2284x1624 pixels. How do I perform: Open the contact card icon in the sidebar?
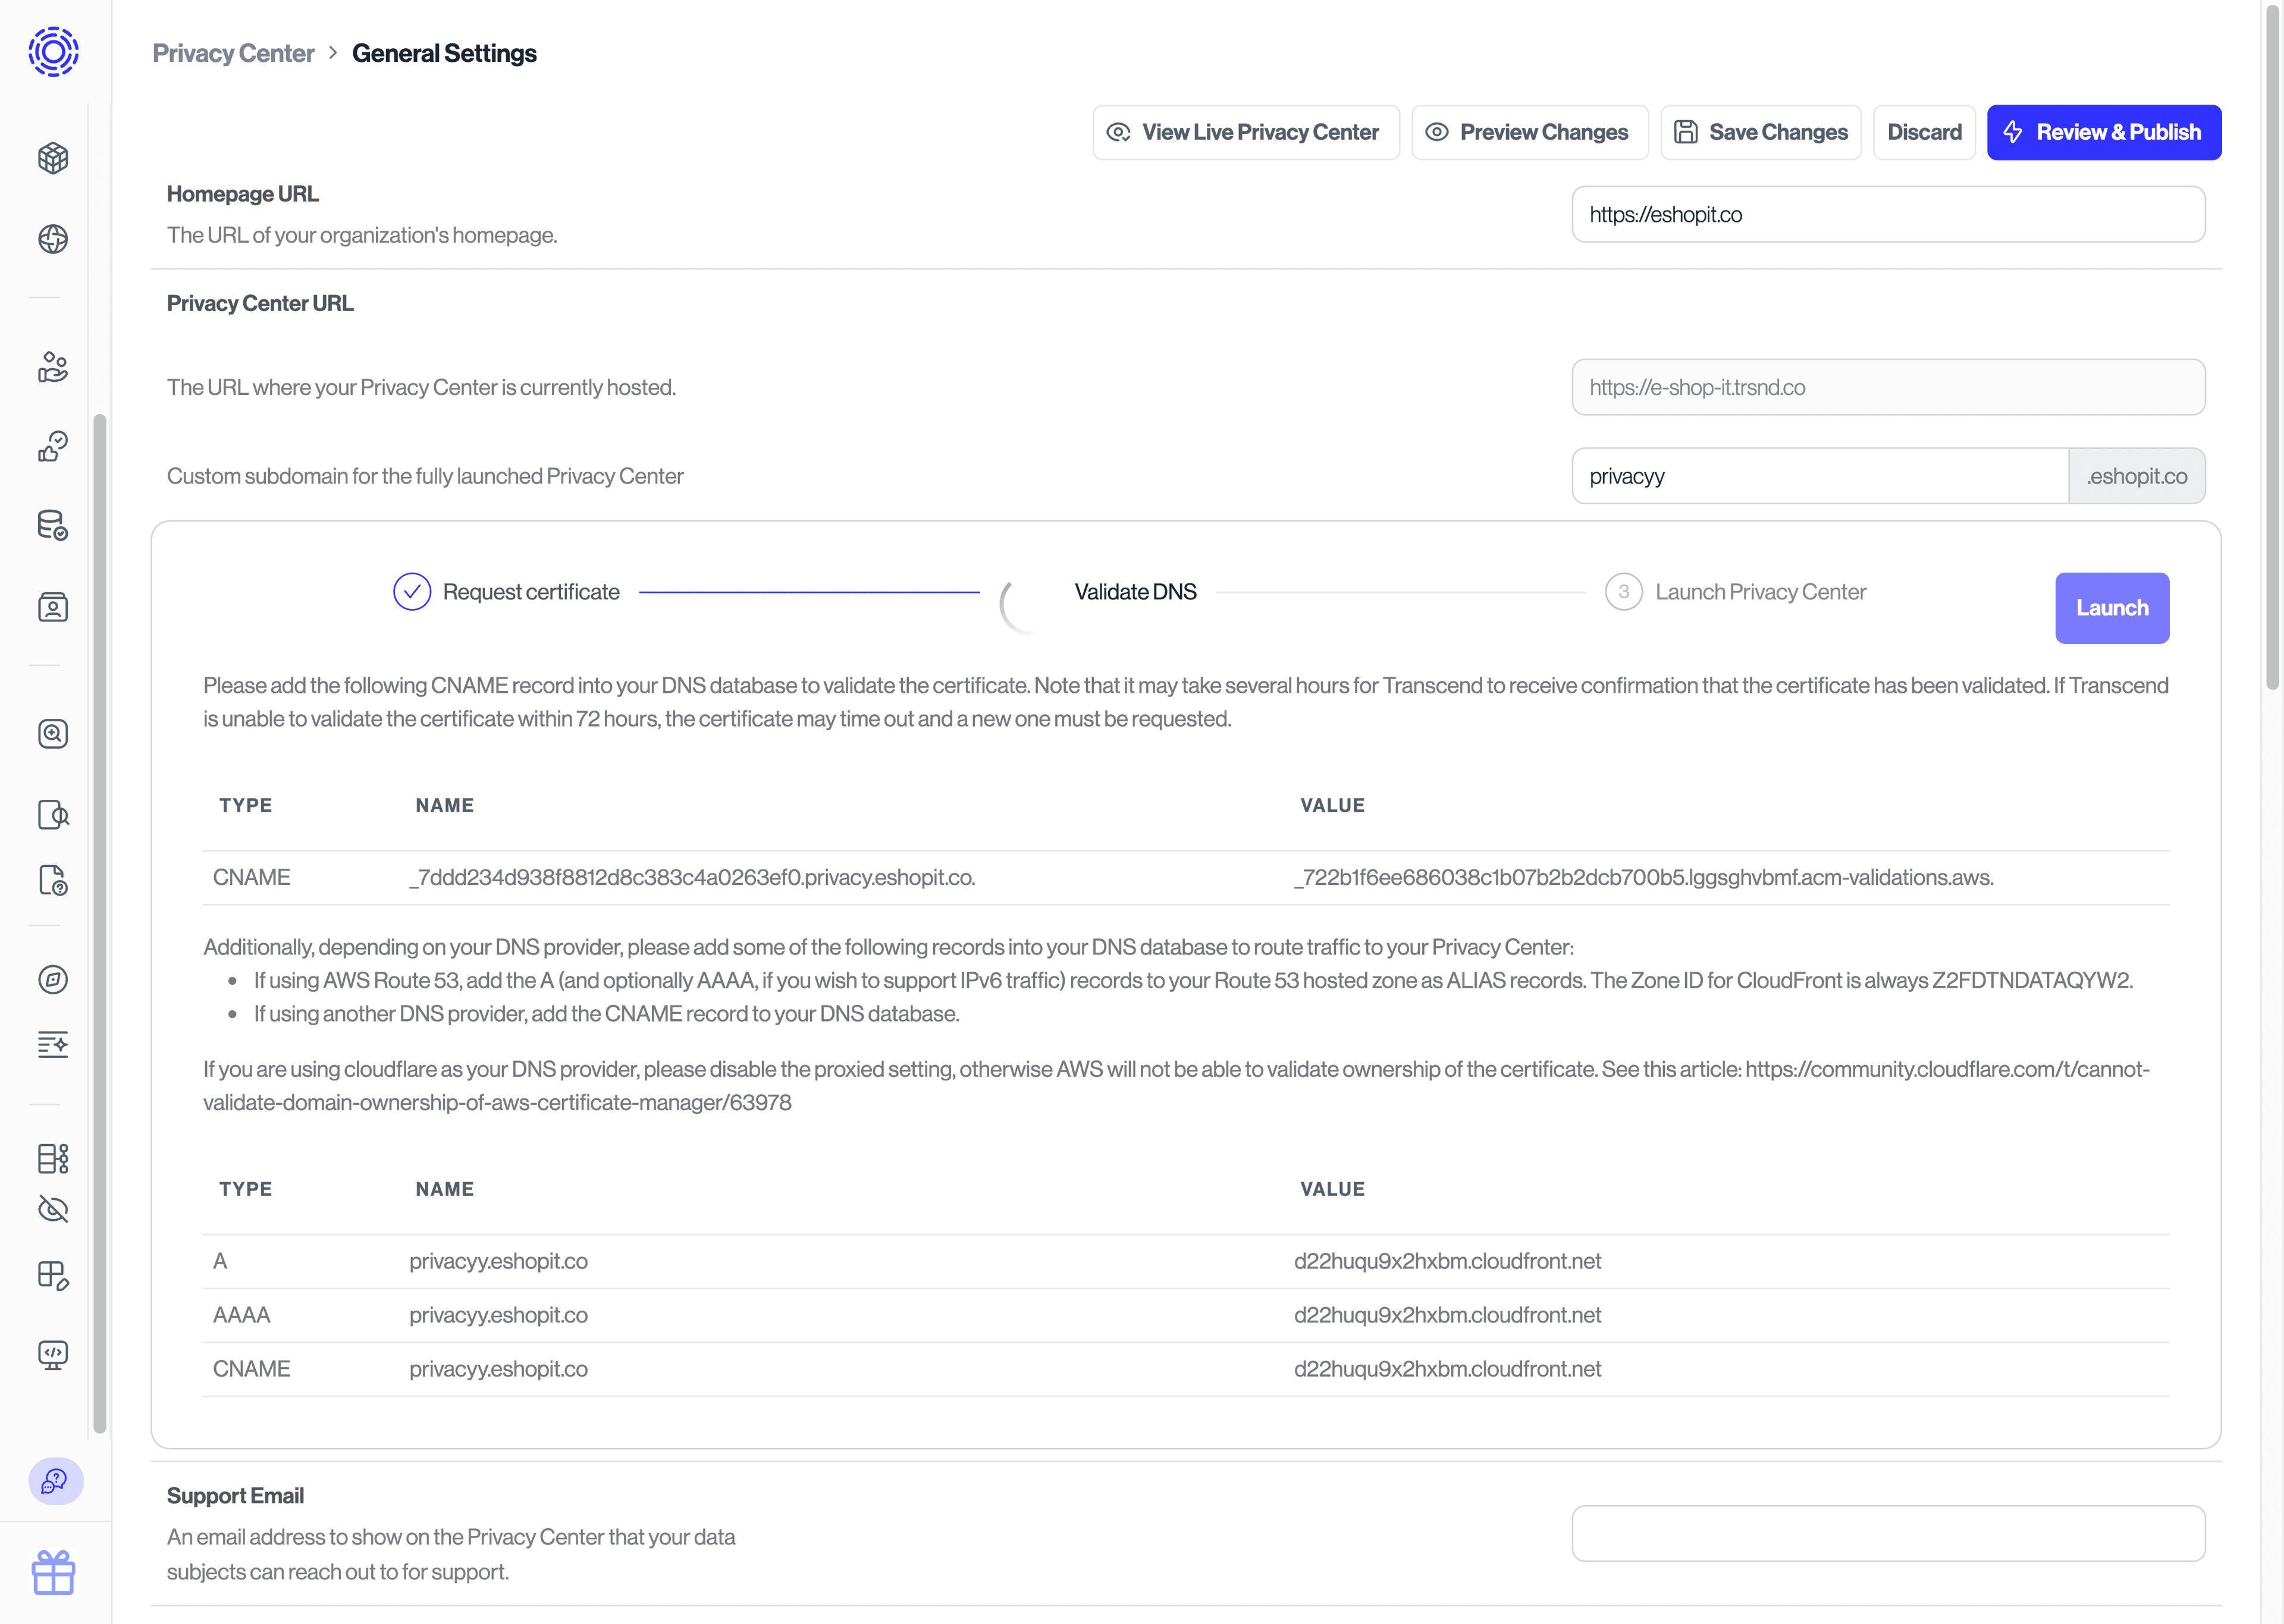52,607
